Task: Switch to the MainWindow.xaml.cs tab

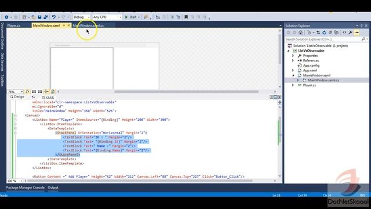Action: 88,26
